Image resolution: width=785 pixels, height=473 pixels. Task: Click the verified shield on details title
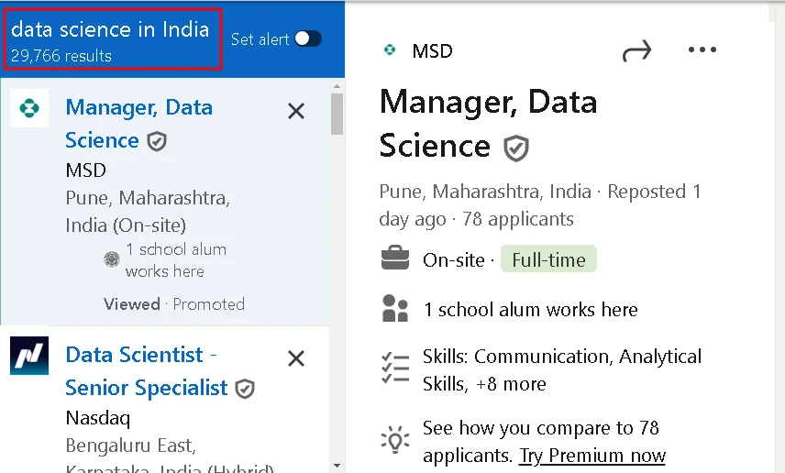(x=516, y=148)
